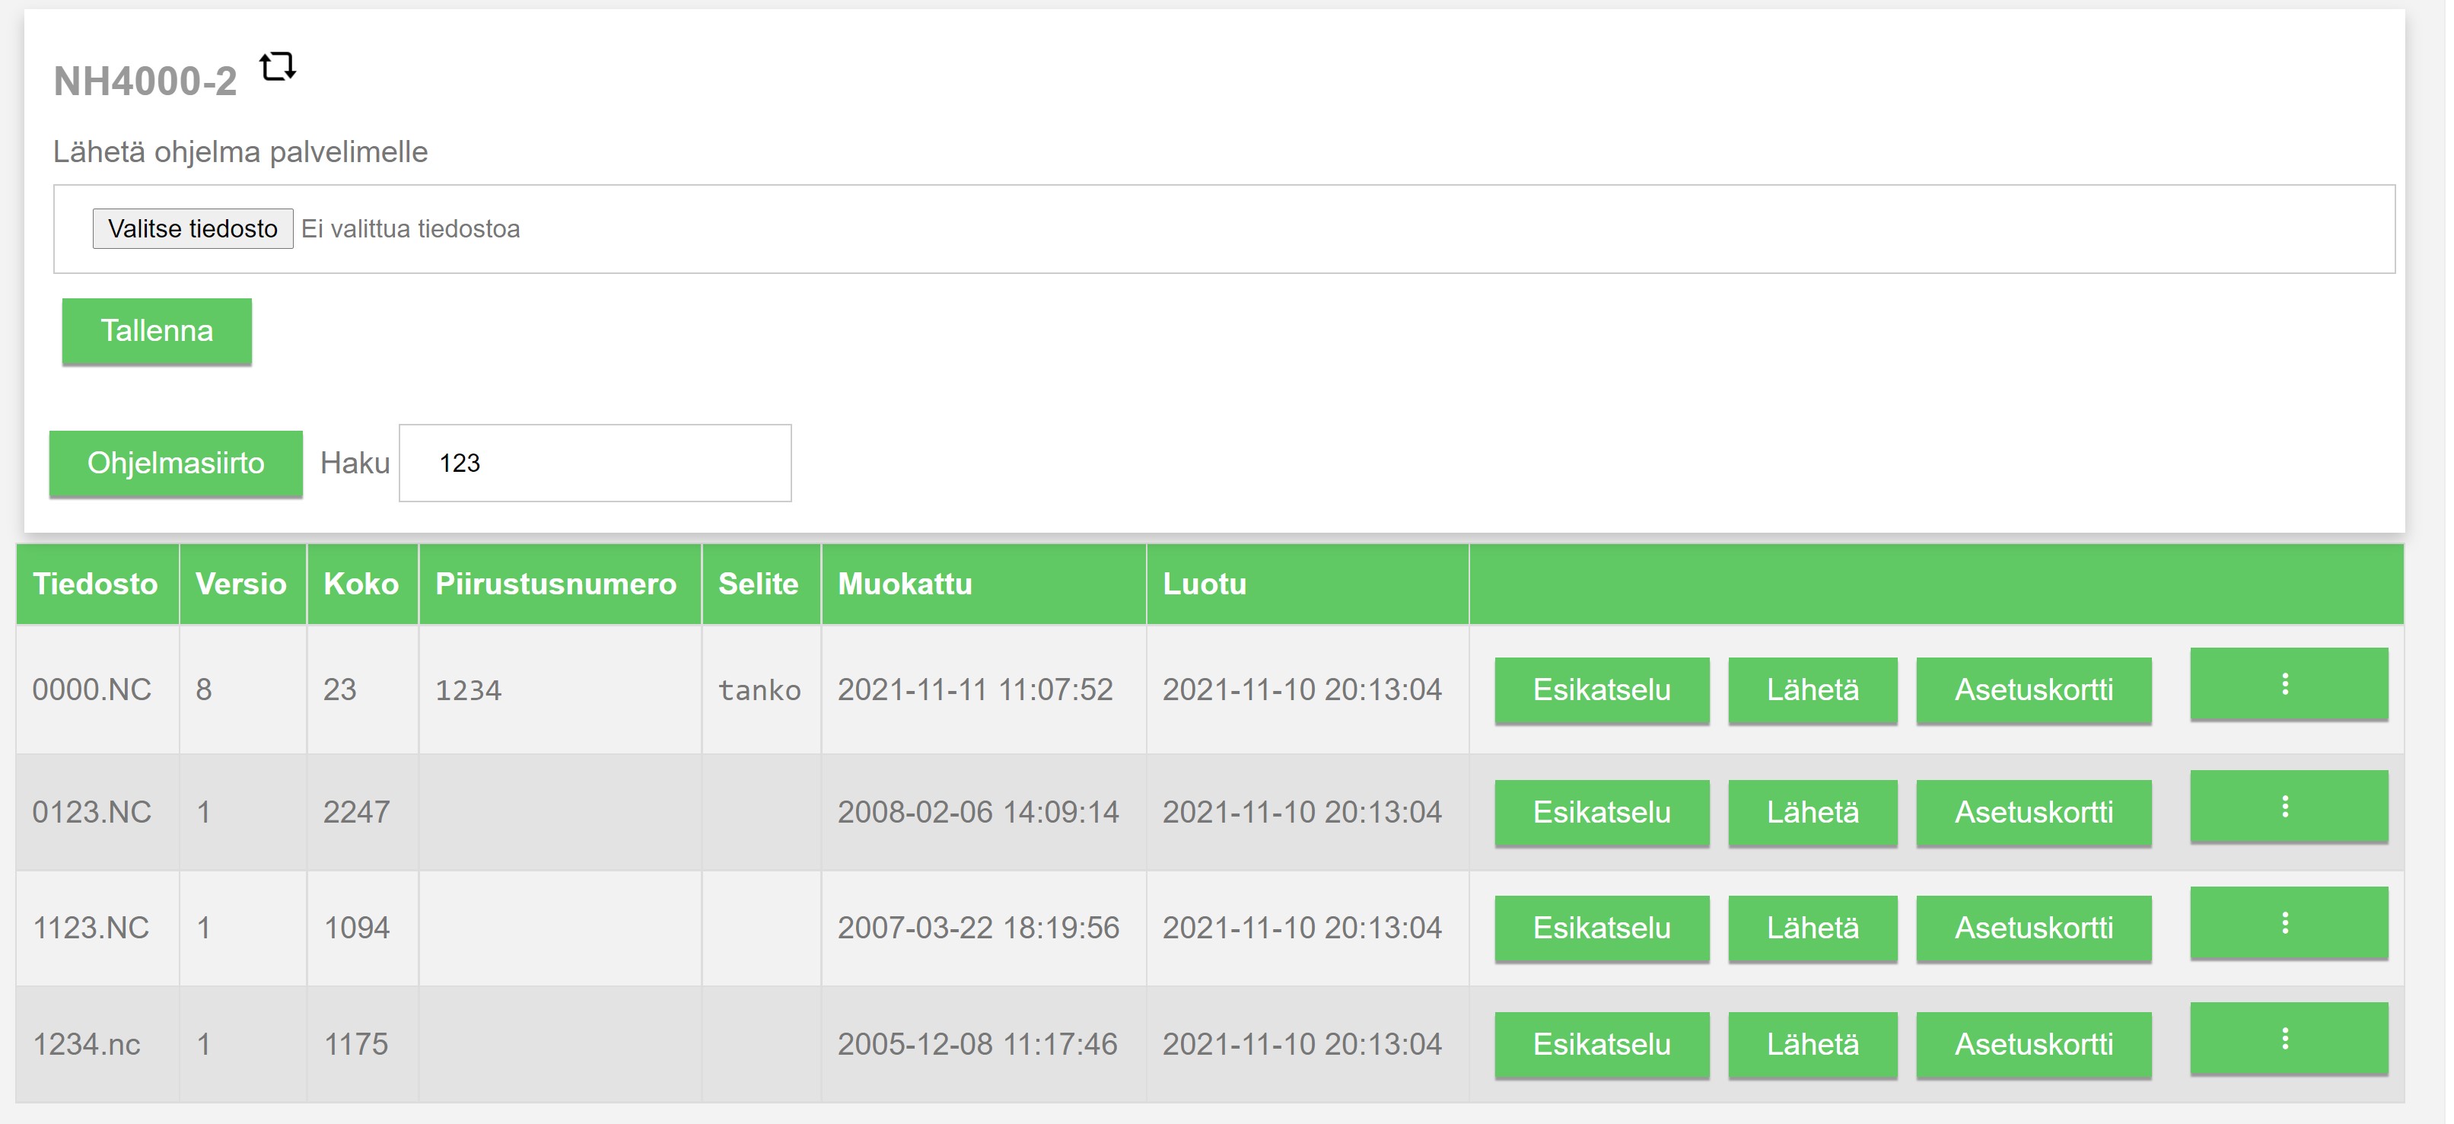Open the three-dot menu for 0000.NC
The height and width of the screenshot is (1124, 2454).
2288,684
